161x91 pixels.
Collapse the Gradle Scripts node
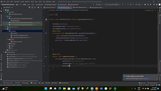coord(4,52)
